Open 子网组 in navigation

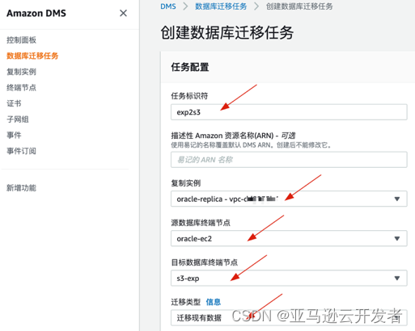pos(18,119)
